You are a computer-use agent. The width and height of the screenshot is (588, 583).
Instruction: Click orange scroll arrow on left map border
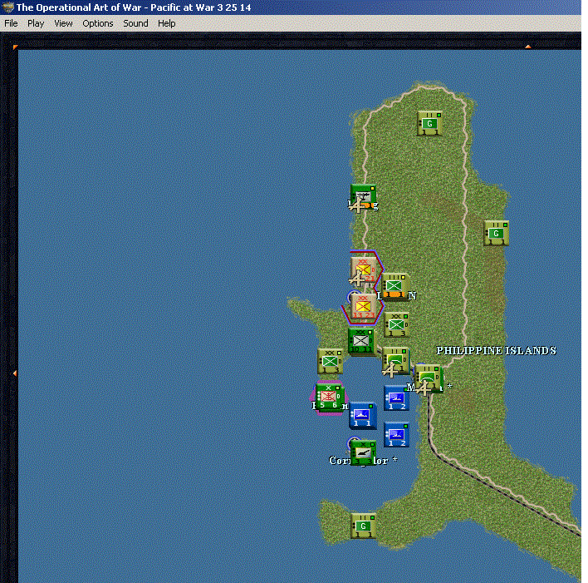pyautogui.click(x=15, y=373)
